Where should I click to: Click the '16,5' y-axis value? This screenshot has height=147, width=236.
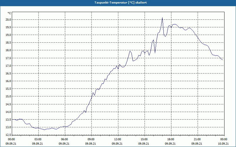tap(9, 73)
